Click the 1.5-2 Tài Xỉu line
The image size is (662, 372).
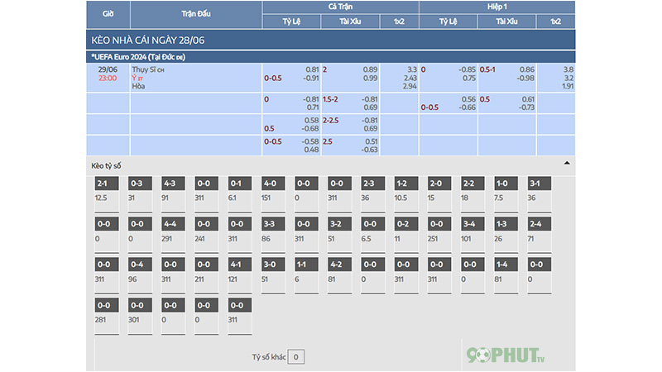point(330,99)
